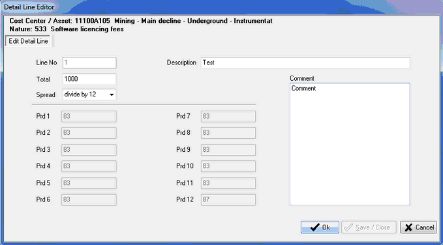The height and width of the screenshot is (245, 443).
Task: Click the Prd 3 value field
Action: (x=89, y=150)
